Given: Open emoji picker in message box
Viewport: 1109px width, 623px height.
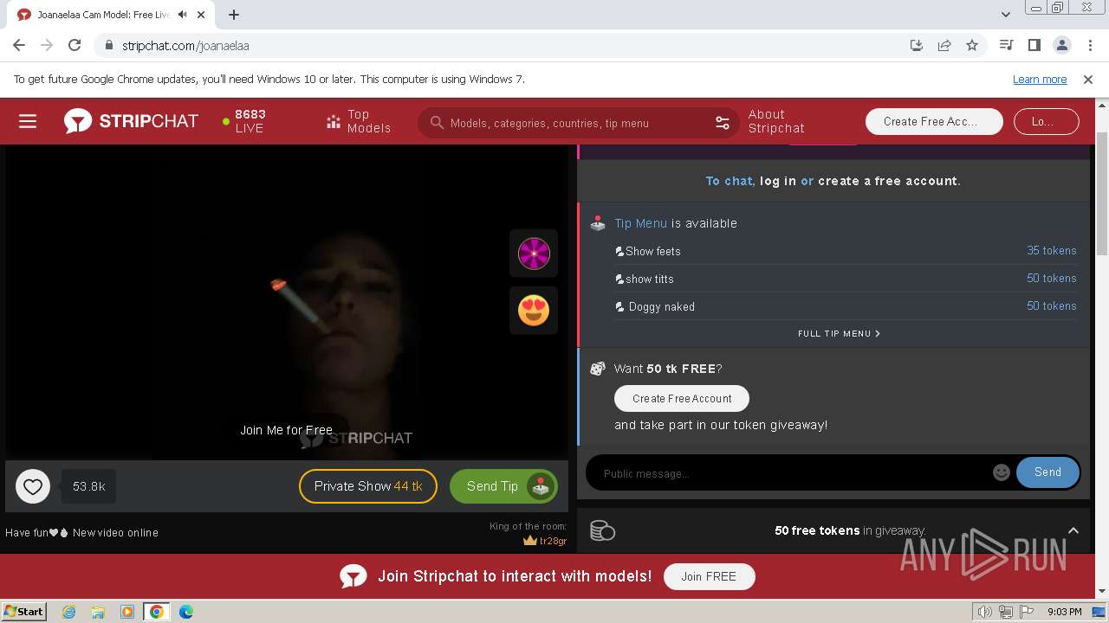Looking at the screenshot, I should tap(1002, 472).
